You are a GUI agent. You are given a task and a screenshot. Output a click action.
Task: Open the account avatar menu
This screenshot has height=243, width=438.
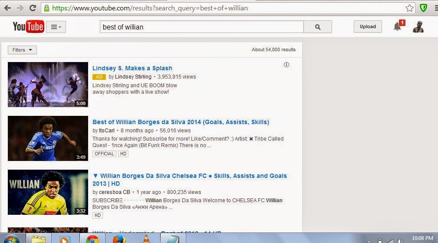tap(418, 27)
